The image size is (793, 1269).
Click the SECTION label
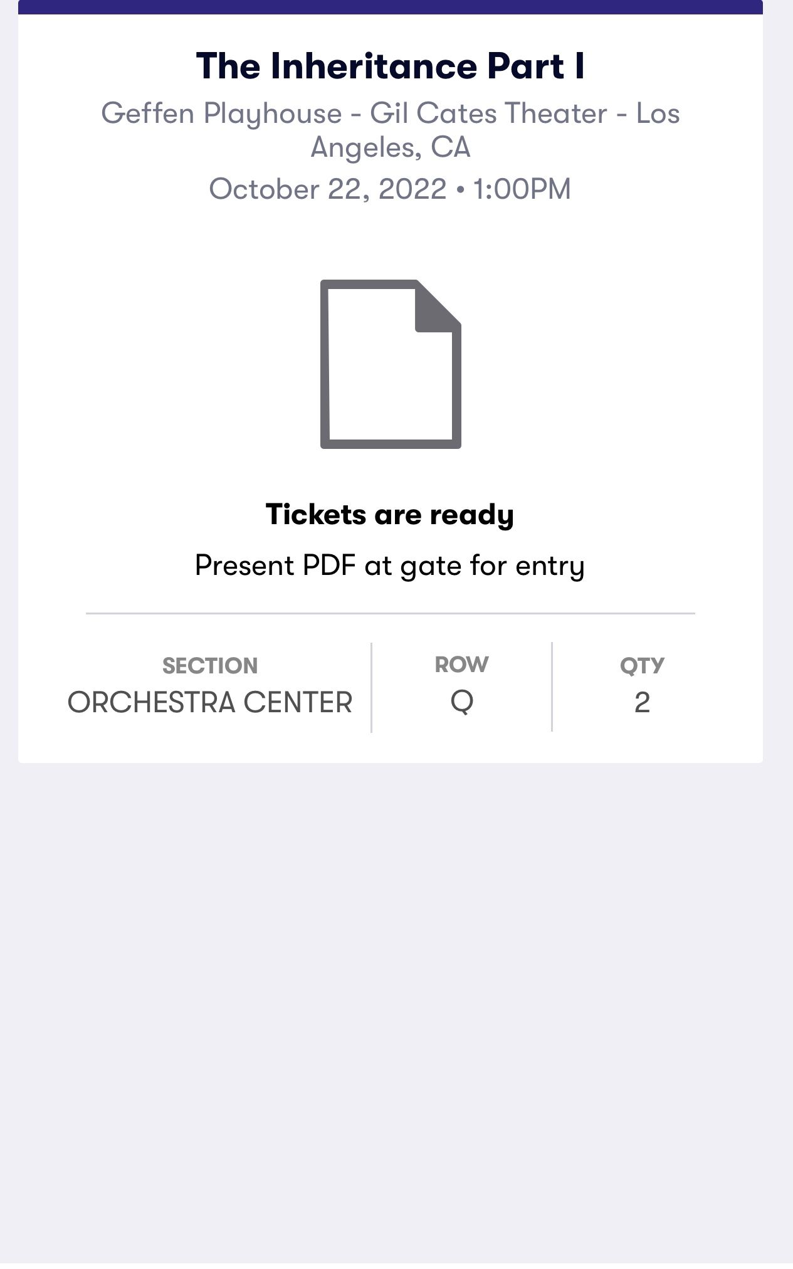pos(209,666)
